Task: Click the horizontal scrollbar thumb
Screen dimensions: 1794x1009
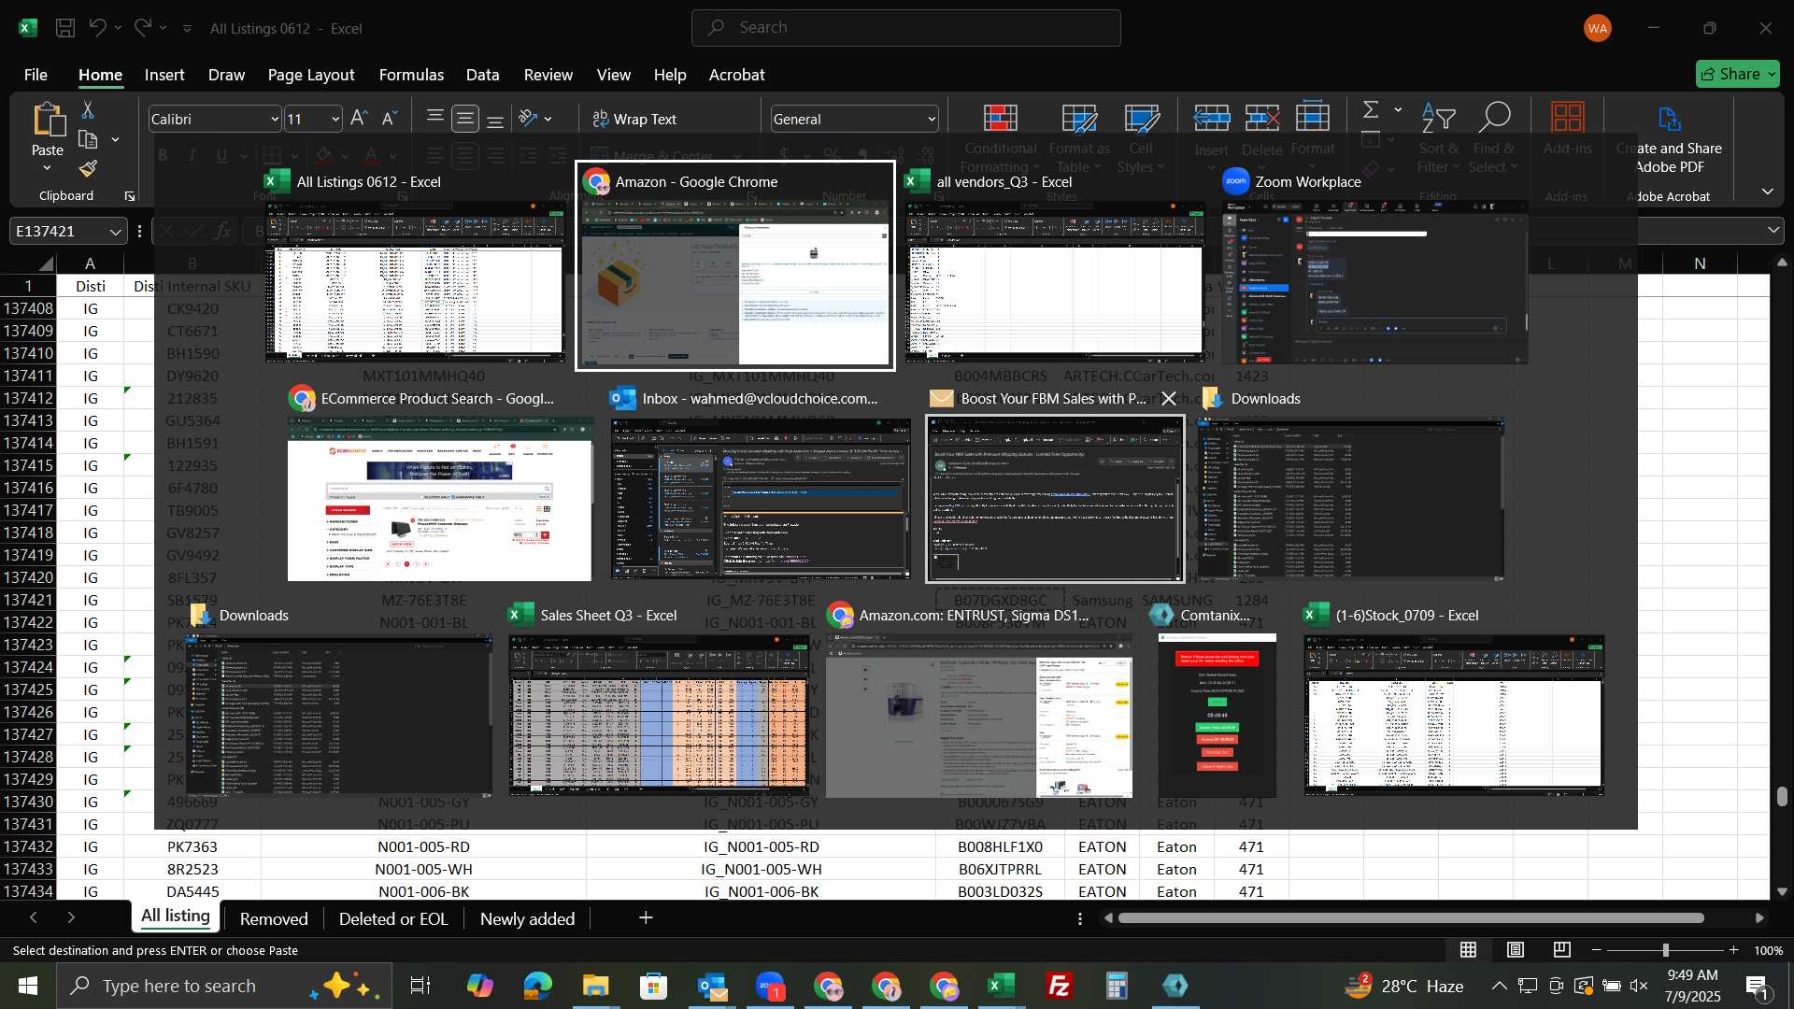Action: [x=1411, y=918]
